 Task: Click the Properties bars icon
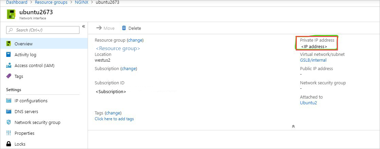(x=9, y=133)
